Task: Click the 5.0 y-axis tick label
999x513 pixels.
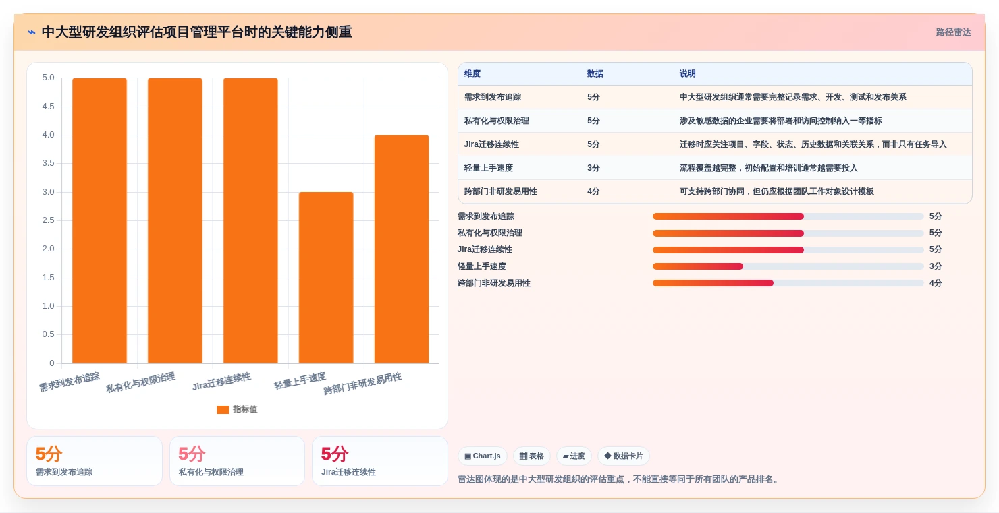Action: click(x=48, y=78)
